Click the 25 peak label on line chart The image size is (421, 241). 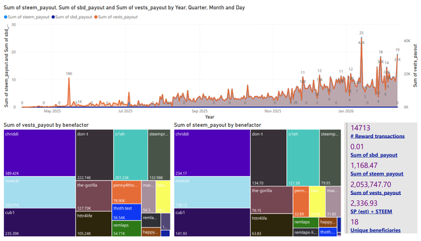(x=361, y=33)
